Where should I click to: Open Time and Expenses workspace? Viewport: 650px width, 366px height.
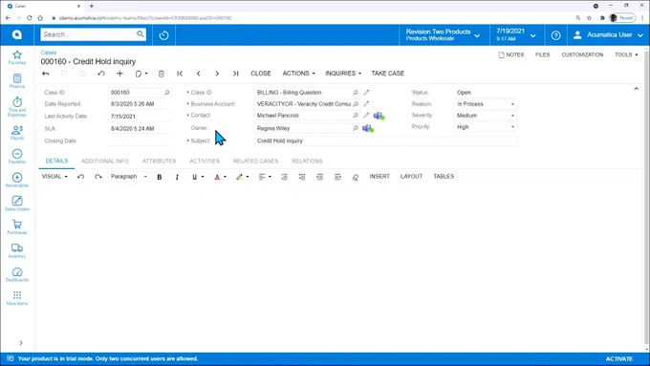[17, 106]
